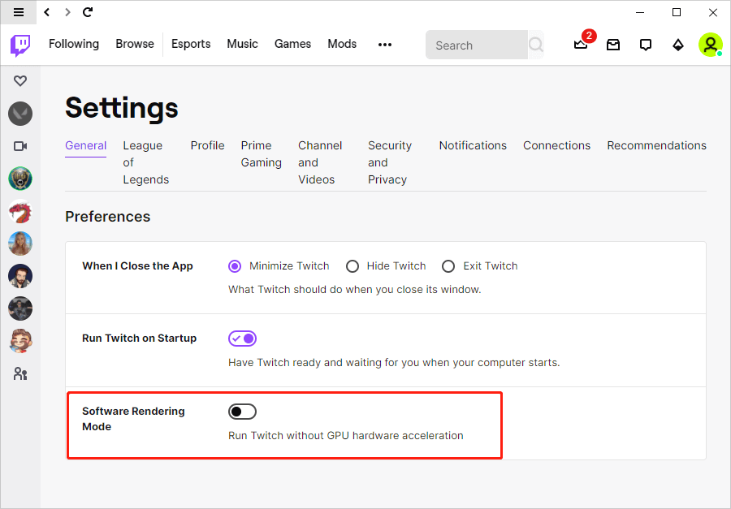Switch to Security and Privacy tab
The height and width of the screenshot is (509, 731).
pos(390,162)
